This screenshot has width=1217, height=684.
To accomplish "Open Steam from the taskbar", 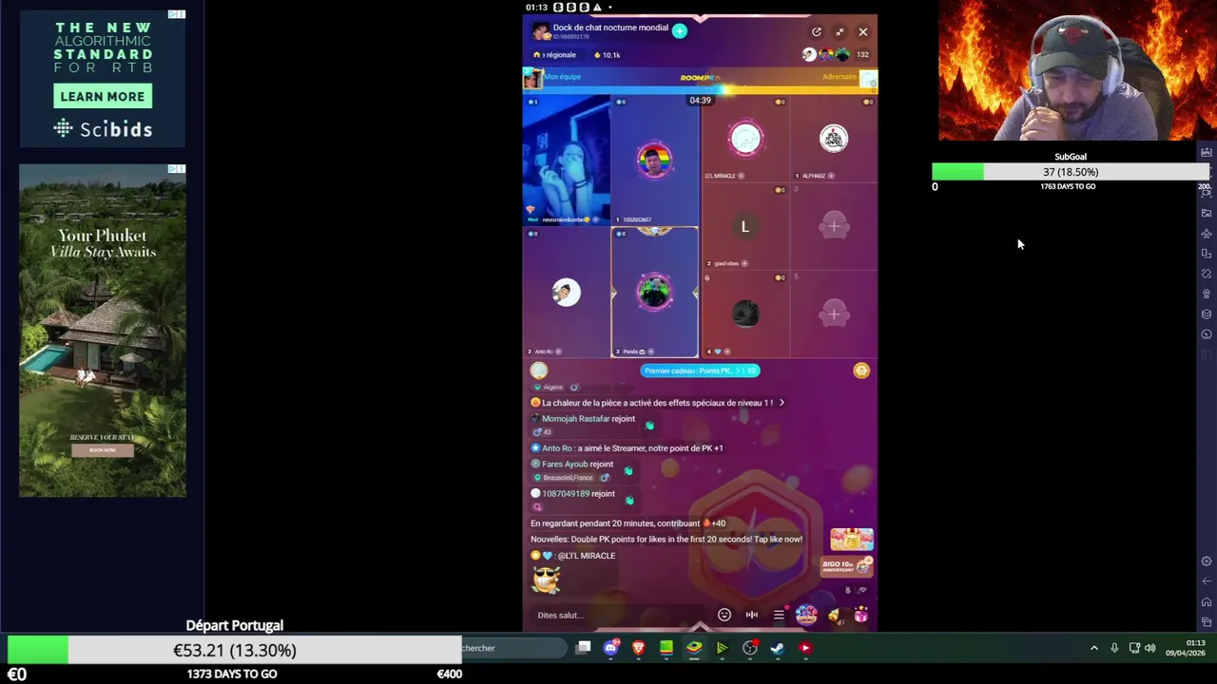I will tap(778, 648).
